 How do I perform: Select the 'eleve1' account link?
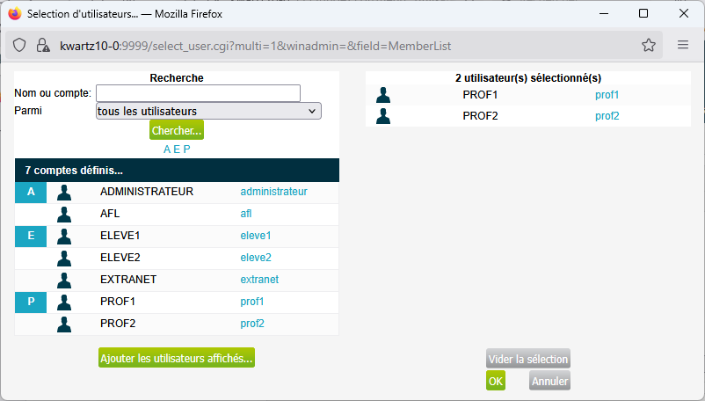256,236
